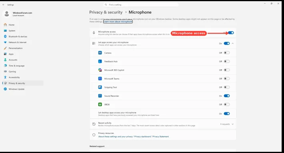The image size is (284, 153).
Task: Enable microphone access for Camera
Action: point(227,53)
